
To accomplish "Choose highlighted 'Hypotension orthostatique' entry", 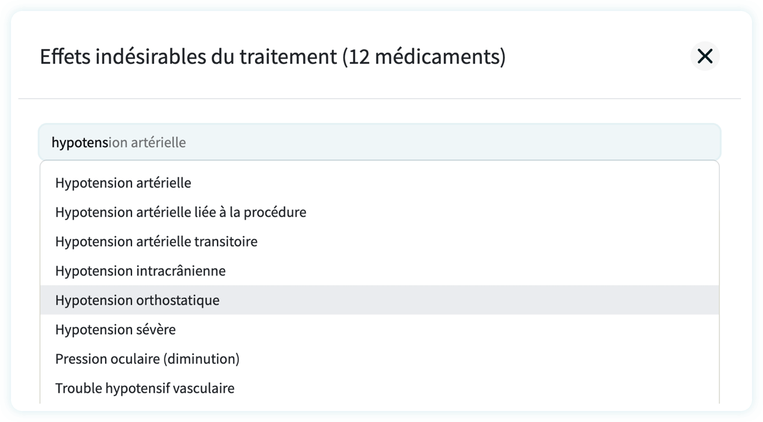I will (137, 300).
